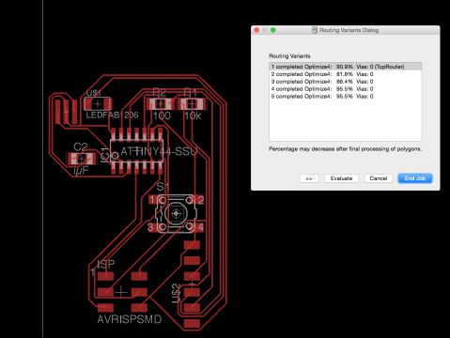The height and width of the screenshot is (338, 450).
Task: Expand dialog with the >> button
Action: pyautogui.click(x=309, y=178)
